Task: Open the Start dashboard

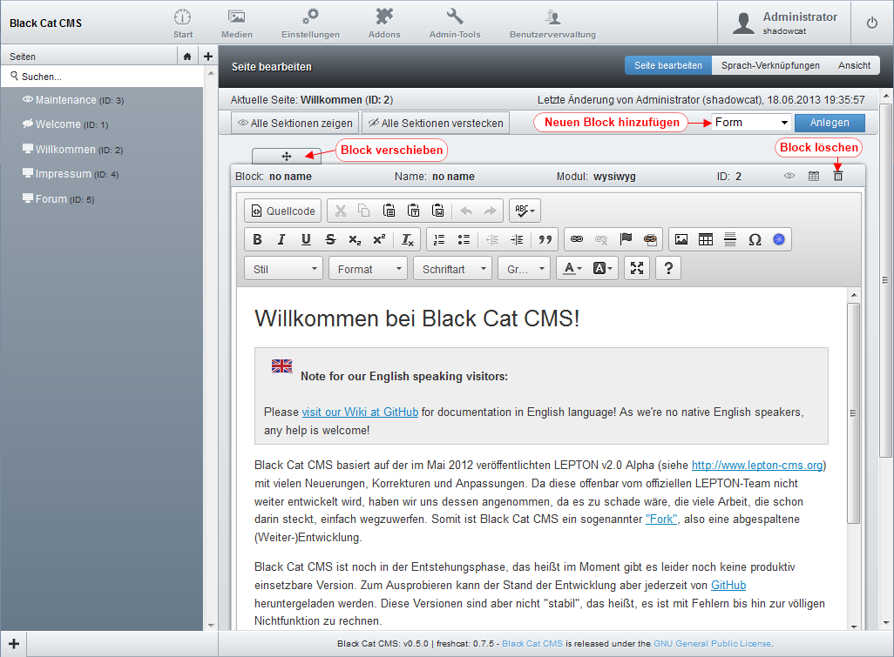Action: pos(182,23)
